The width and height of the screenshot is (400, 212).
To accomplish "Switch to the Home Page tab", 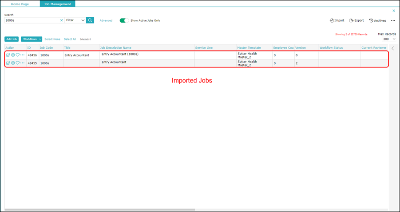I will (20, 4).
